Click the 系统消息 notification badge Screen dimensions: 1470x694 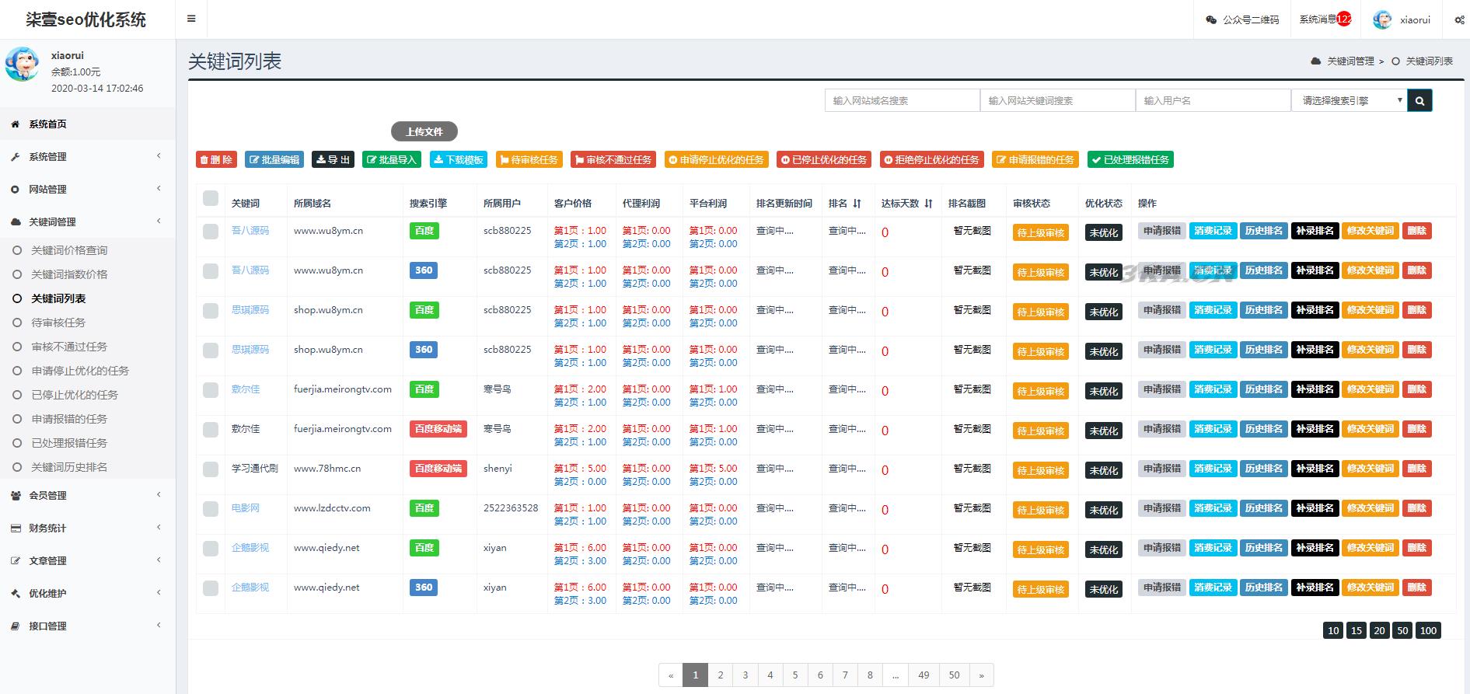pyautogui.click(x=1344, y=19)
